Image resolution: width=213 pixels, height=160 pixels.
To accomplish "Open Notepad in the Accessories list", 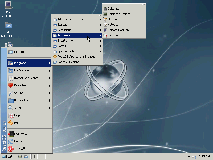I will [x=124, y=25].
